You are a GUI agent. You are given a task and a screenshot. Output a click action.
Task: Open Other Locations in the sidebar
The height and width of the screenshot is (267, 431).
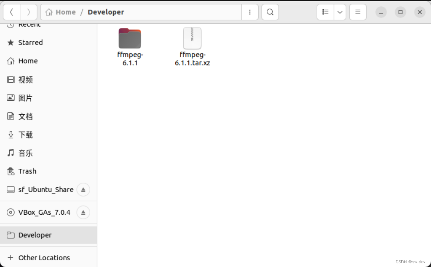[x=48, y=258]
